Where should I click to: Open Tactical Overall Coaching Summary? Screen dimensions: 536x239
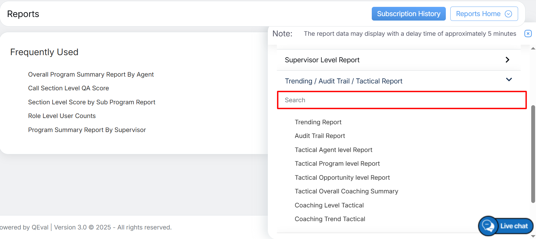tap(346, 191)
